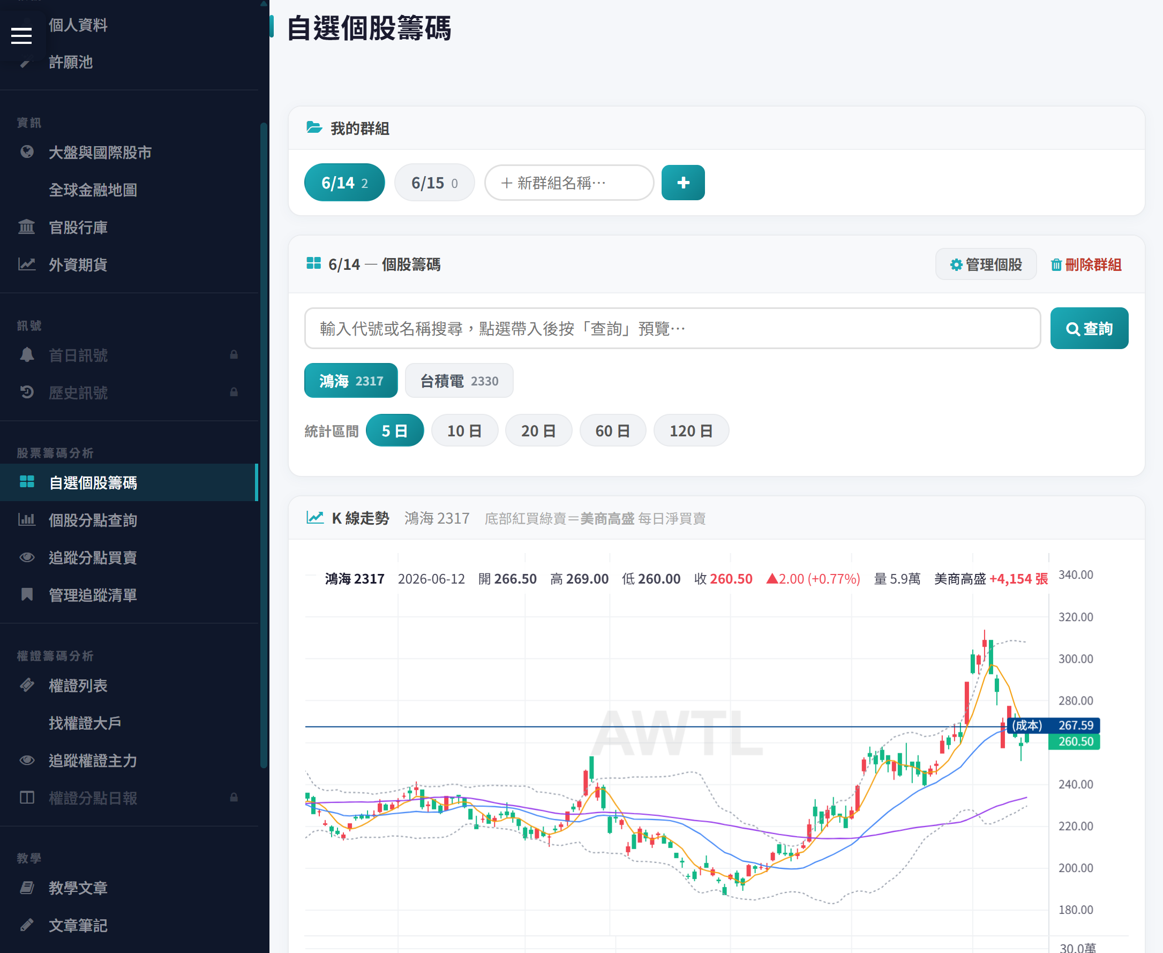
Task: Open 個人資料 in sidebar
Action: (78, 25)
